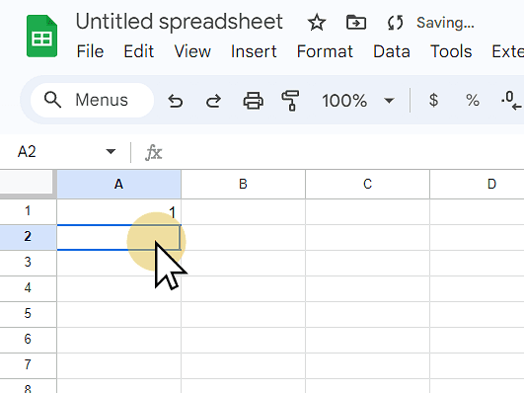
Task: Click the magnifier in Menus search
Action: [x=53, y=100]
